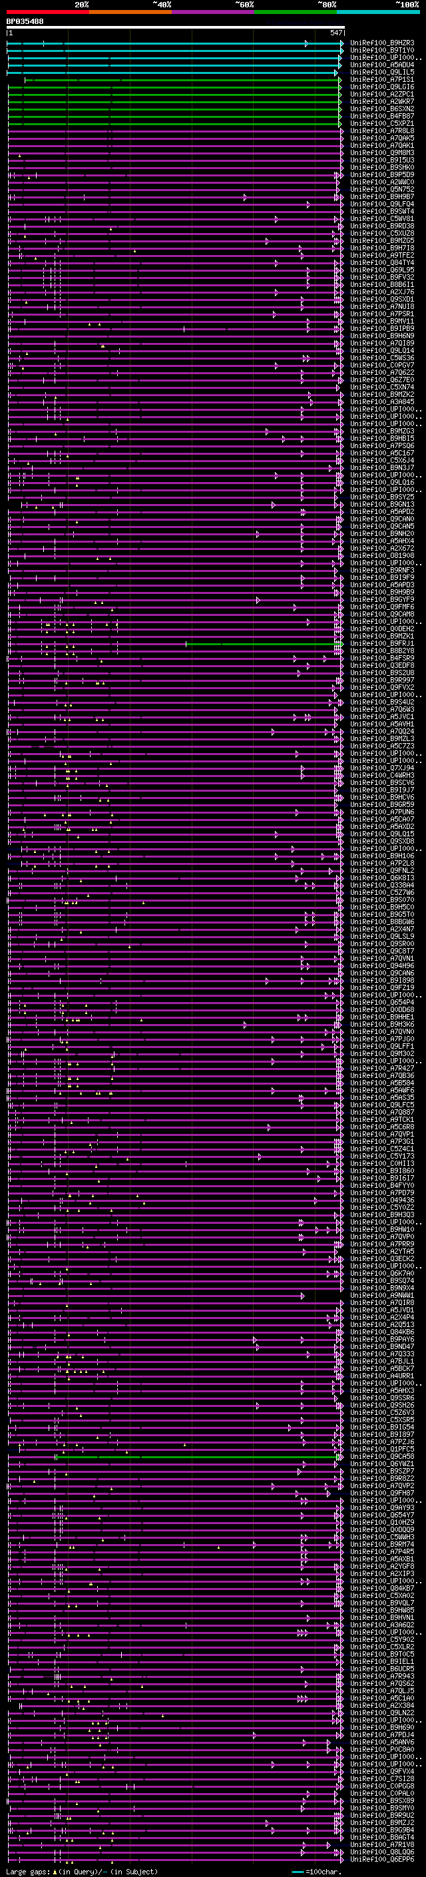Select hit label UniRef100_C0PAL0
Screen dimensions: 426x1877
click(x=382, y=1793)
